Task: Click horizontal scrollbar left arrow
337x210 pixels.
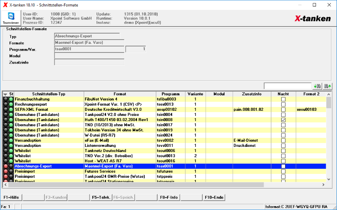Action: pyautogui.click(x=6, y=185)
